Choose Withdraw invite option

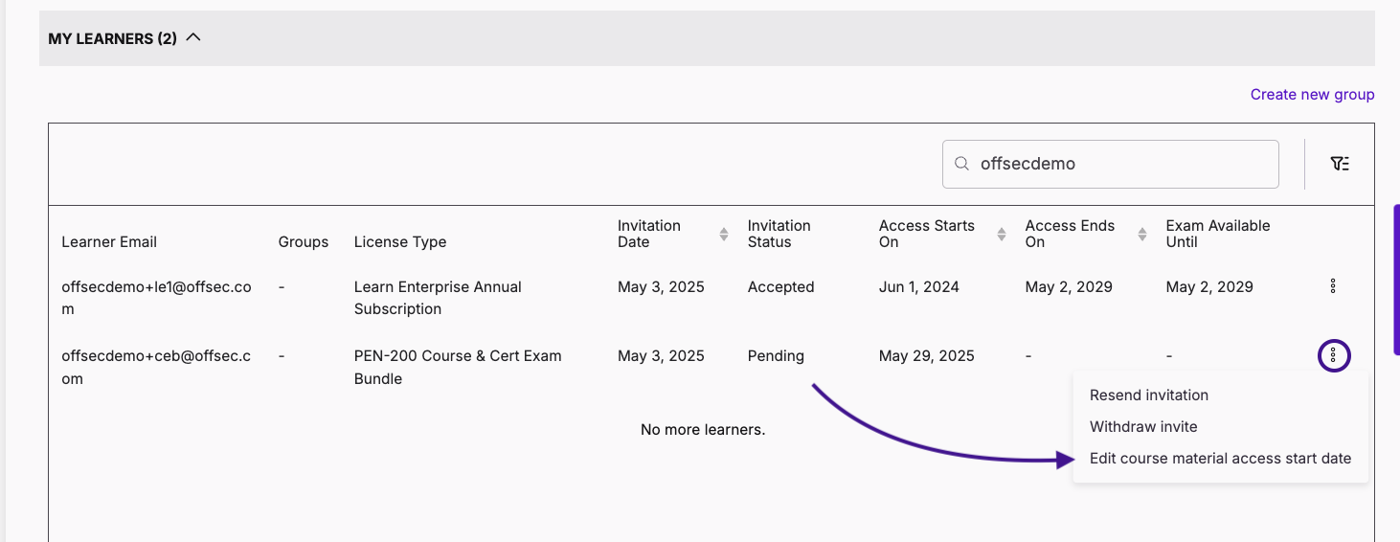tap(1143, 427)
